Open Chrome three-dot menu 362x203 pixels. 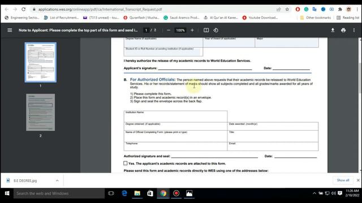click(x=357, y=9)
